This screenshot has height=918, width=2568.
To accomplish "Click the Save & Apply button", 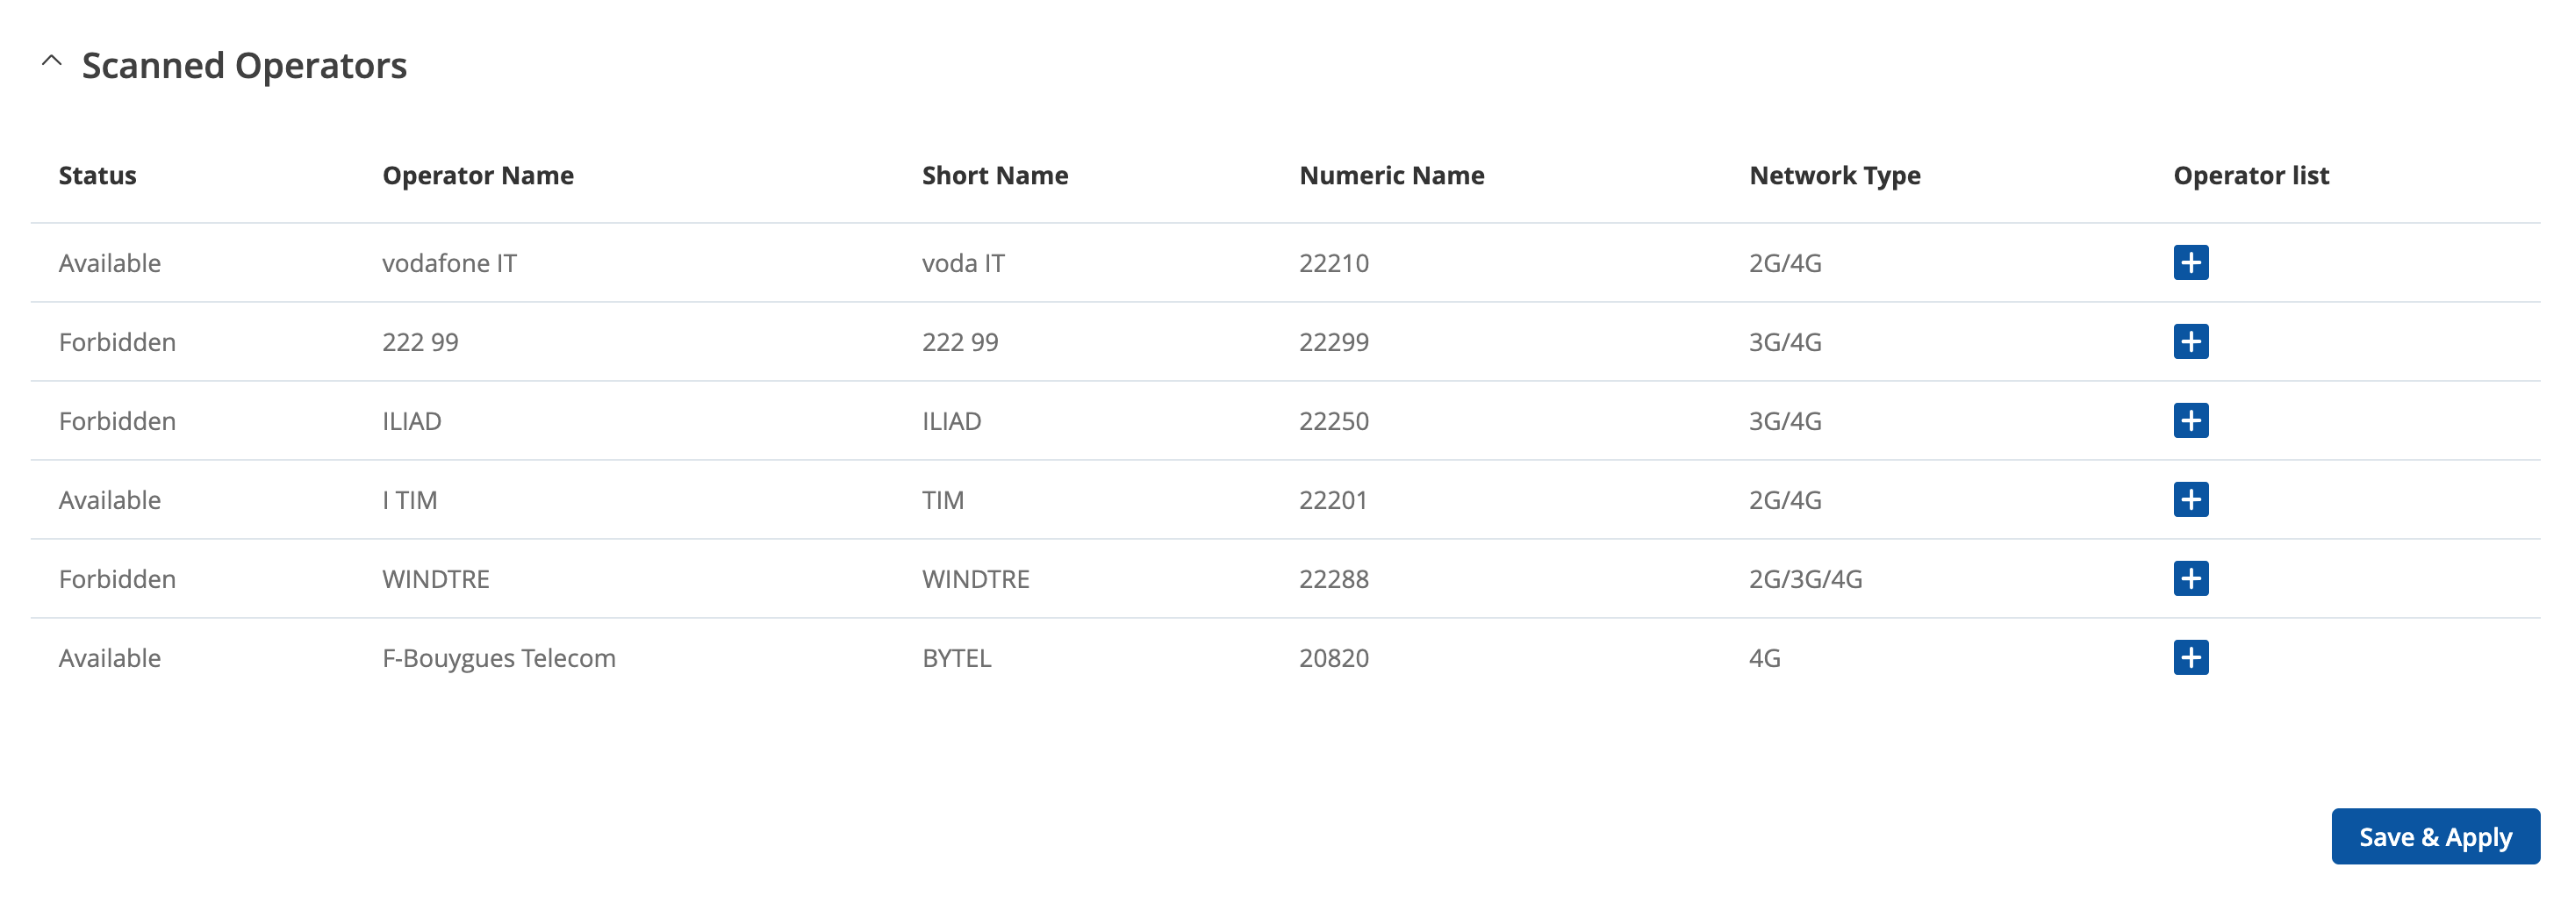I will 2435,836.
